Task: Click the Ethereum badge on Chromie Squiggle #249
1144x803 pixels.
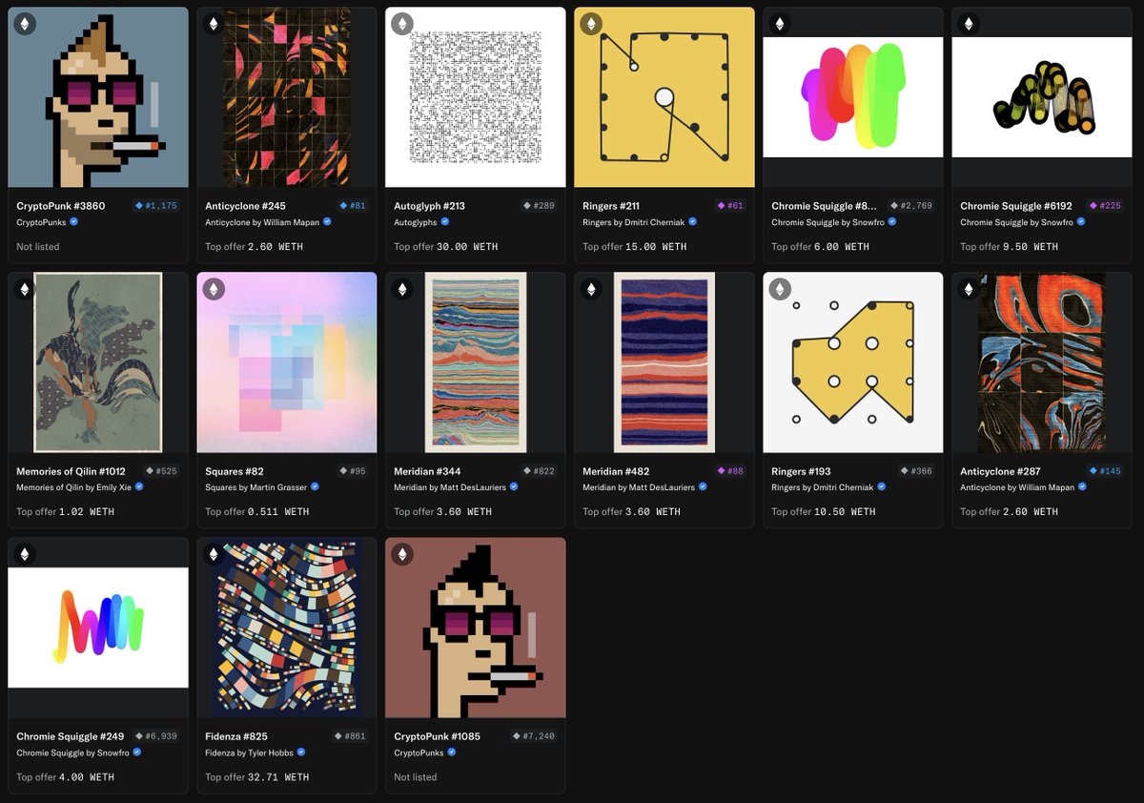Action: (25, 554)
